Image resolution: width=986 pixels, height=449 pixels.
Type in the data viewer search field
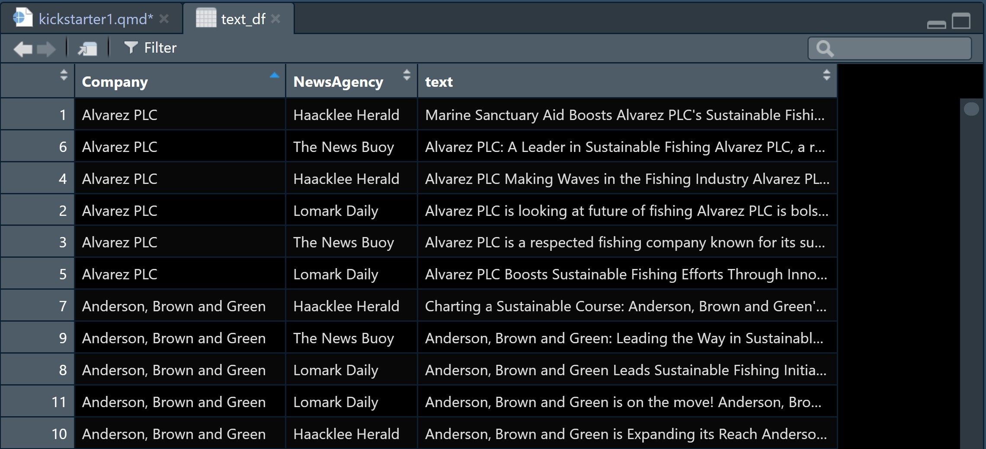[900, 48]
